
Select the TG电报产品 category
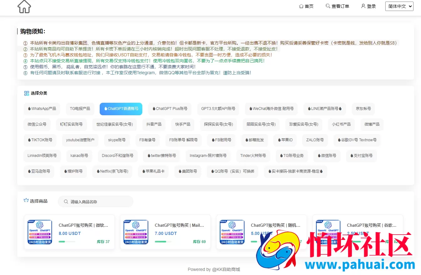point(80,109)
